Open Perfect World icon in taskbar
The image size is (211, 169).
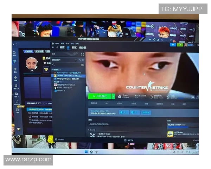(x=97, y=152)
